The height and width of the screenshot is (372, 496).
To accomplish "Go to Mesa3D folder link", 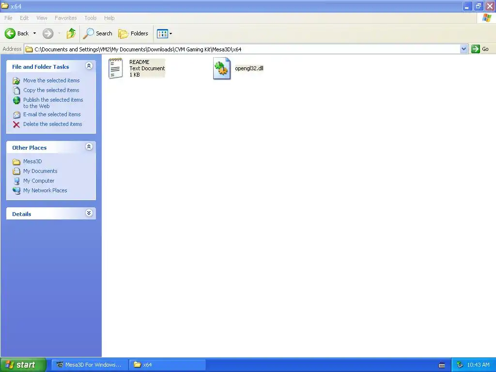I will (x=32, y=161).
